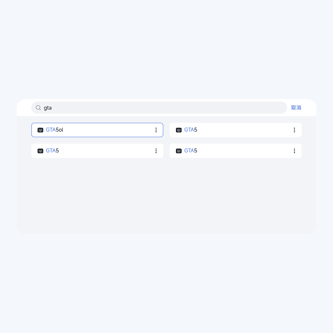Screen dimensions: 333x333
Task: Click 取消 to cancel the search
Action: click(296, 108)
